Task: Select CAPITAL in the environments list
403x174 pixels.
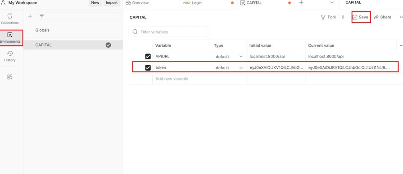Action: click(x=73, y=45)
